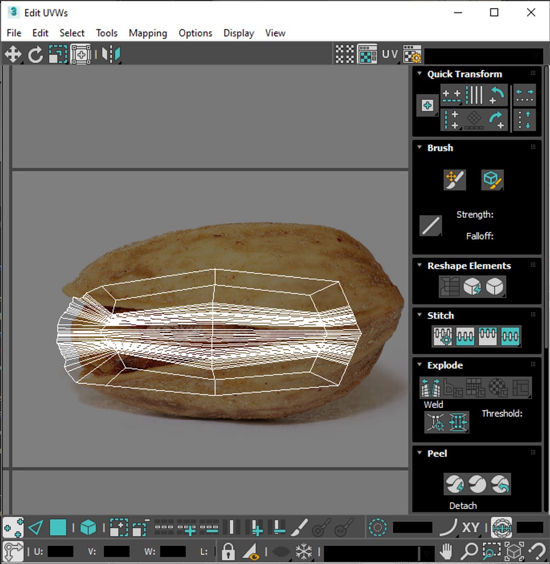Toggle Polygon sub-object mode

58,528
